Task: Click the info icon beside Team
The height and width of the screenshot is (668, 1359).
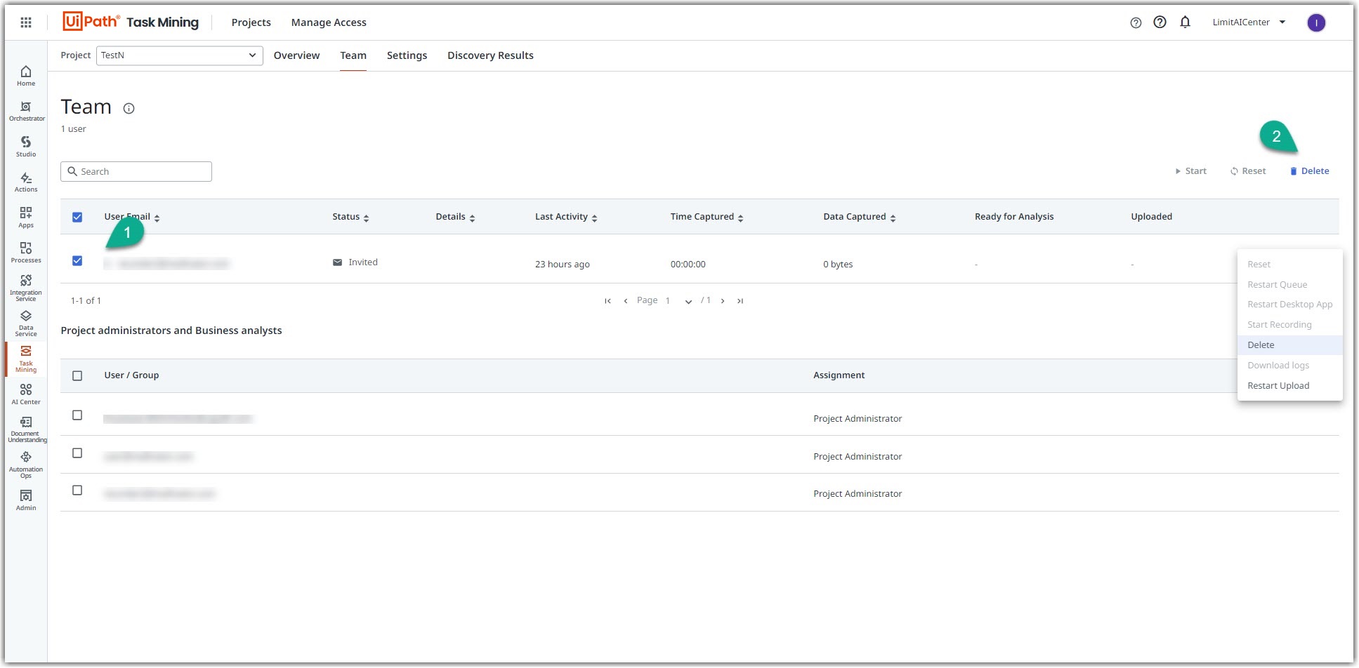Action: tap(129, 108)
